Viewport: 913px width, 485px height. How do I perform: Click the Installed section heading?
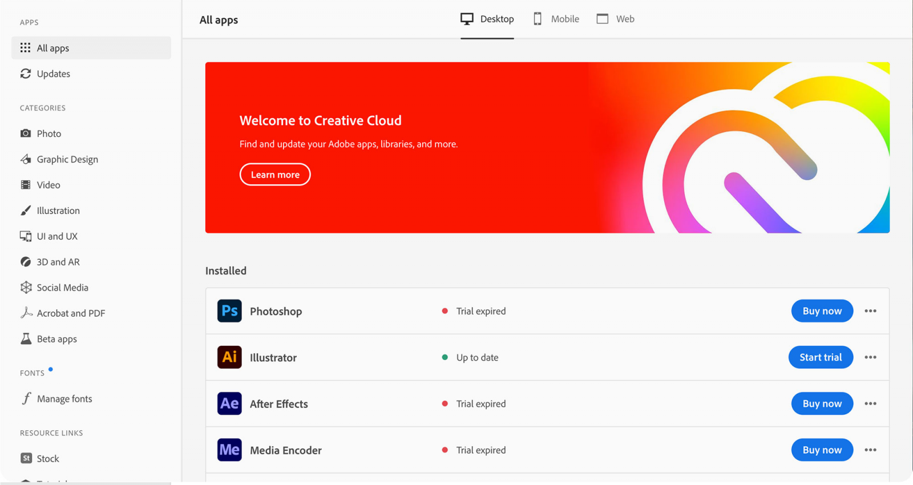226,270
